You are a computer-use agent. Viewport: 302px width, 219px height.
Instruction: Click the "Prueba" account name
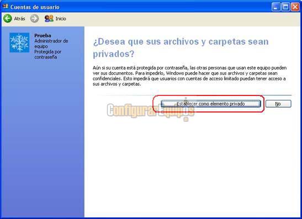[43, 35]
